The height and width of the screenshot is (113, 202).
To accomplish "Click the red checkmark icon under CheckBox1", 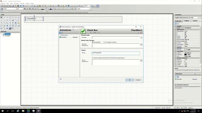I will [141, 33].
